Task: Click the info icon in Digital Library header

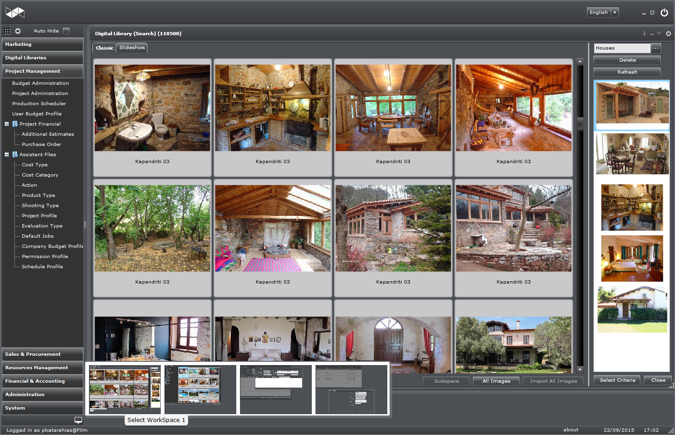Action: 644,33
